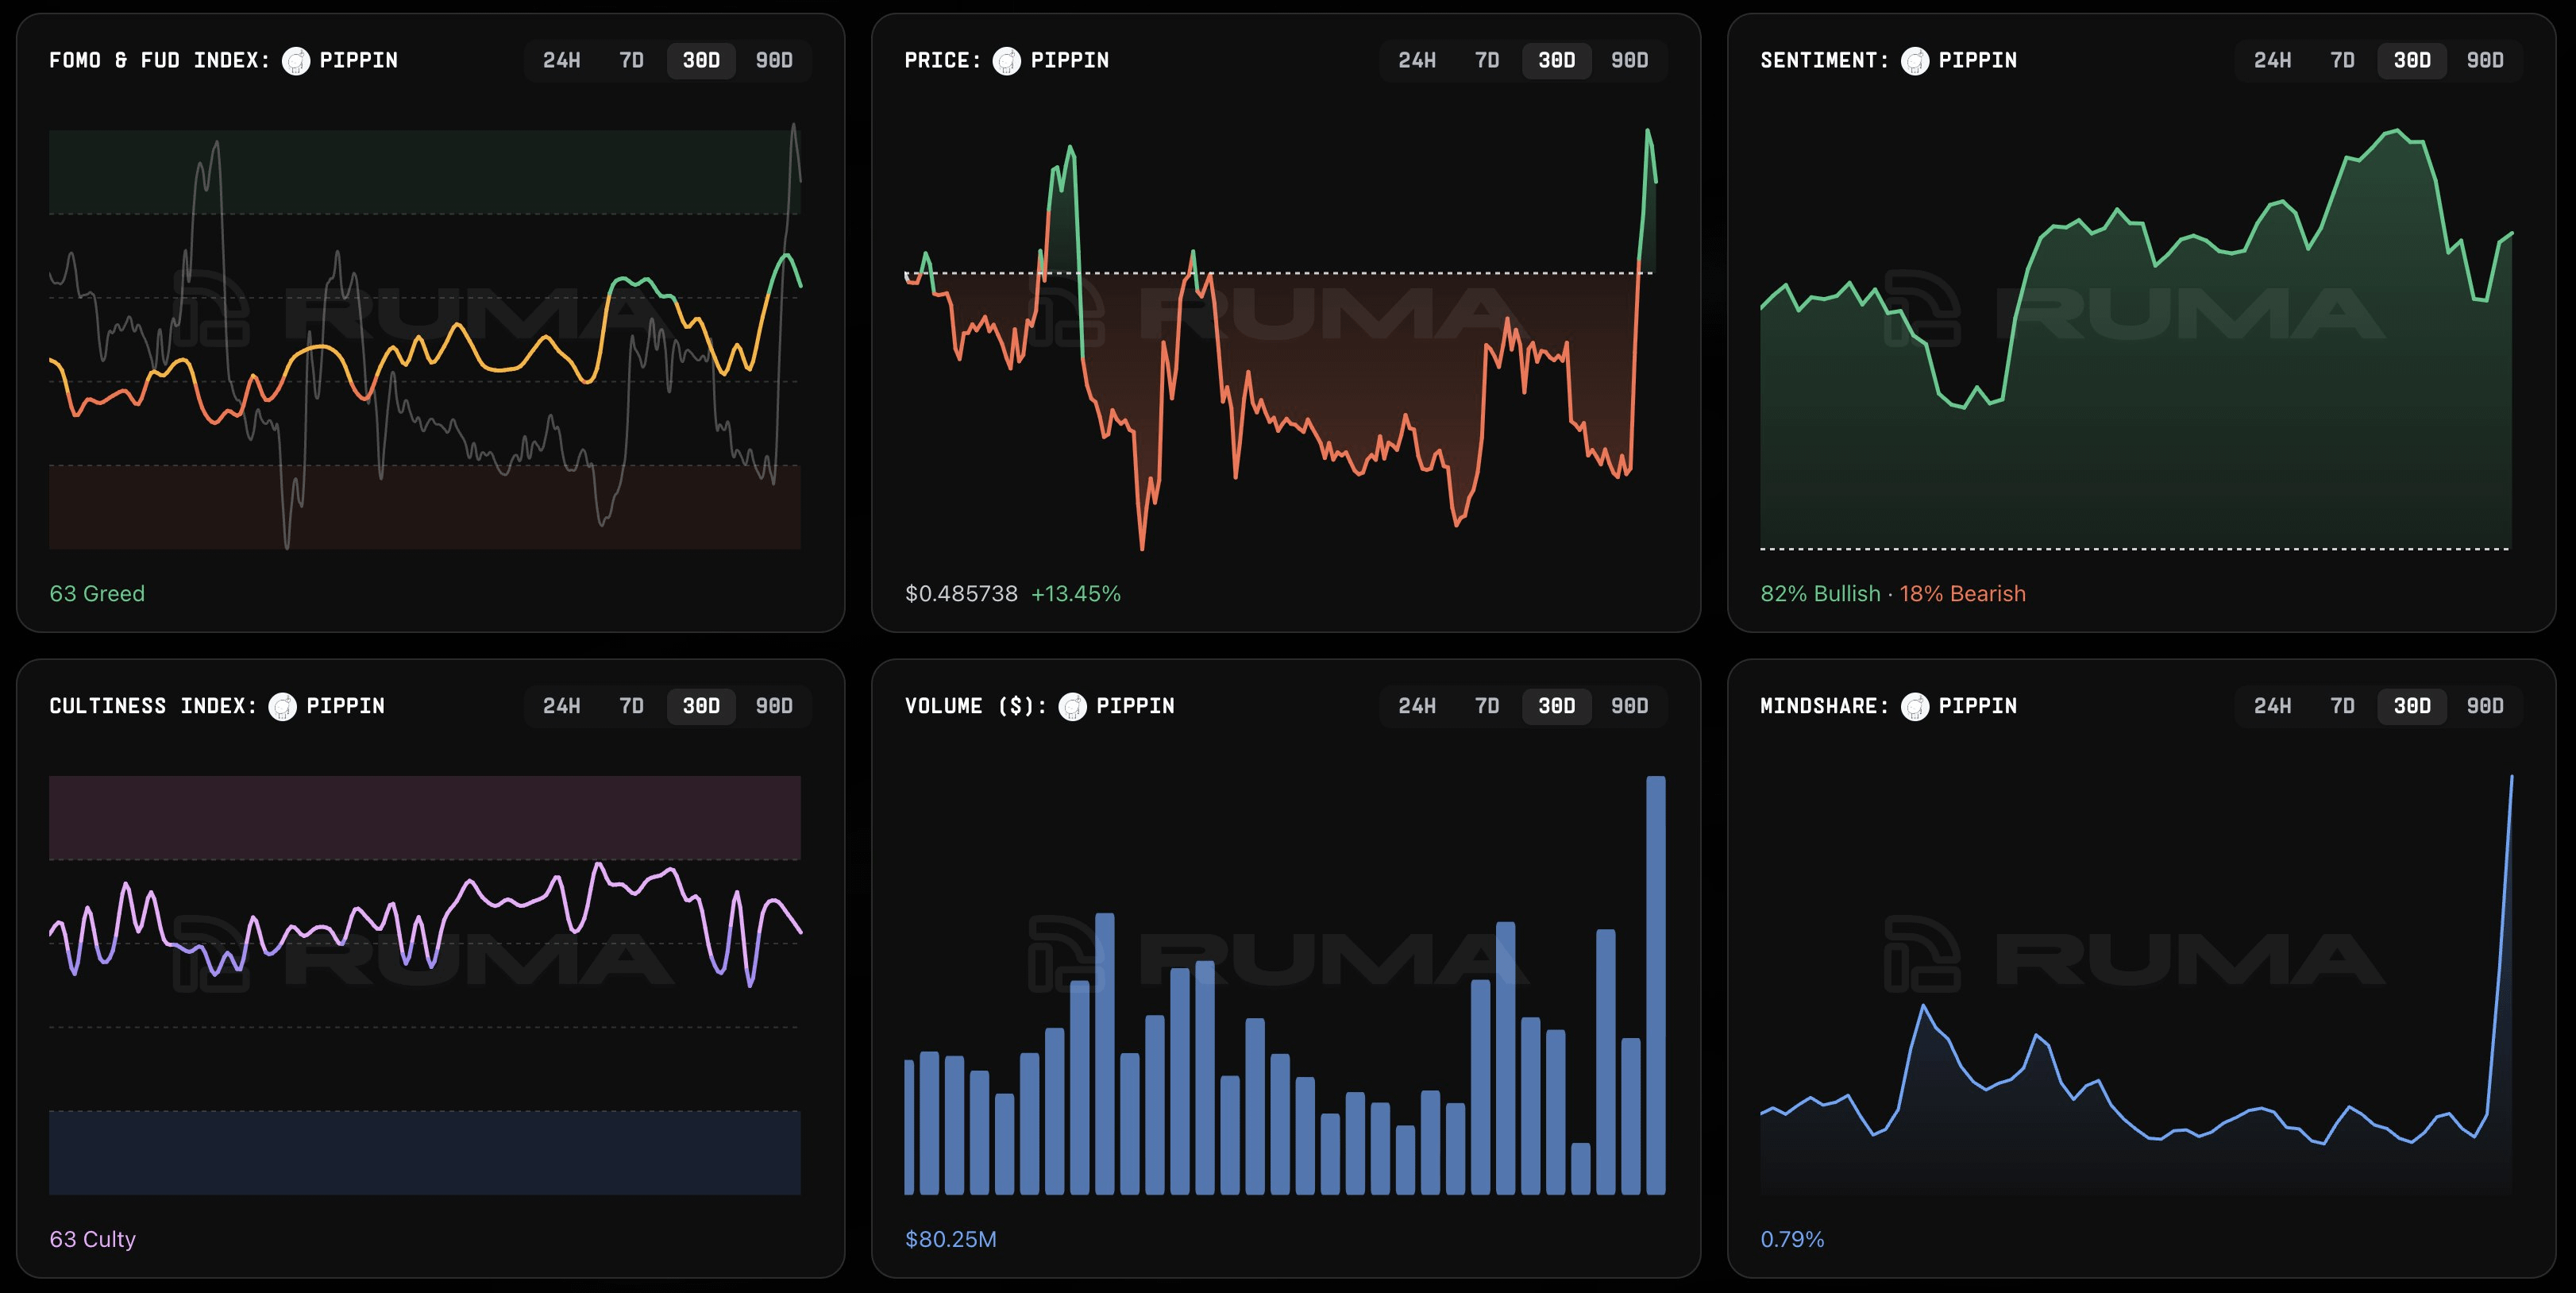
Task: Select 90D range on Sentiment chart
Action: [x=2484, y=61]
